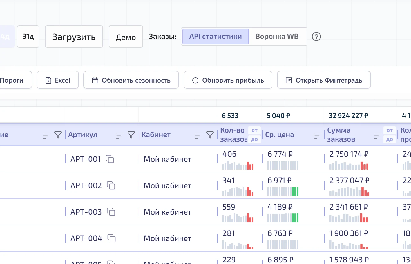Click the average price 6 774 ₽
The width and height of the screenshot is (411, 264).
280,154
